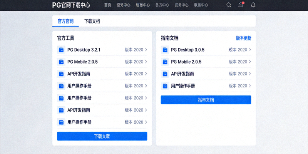
Task: Click the PG Desktop 3.0.5 file icon
Action: [x=165, y=50]
